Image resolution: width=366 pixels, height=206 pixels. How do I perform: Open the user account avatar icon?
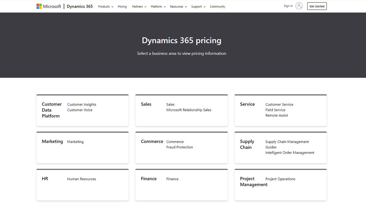299,6
